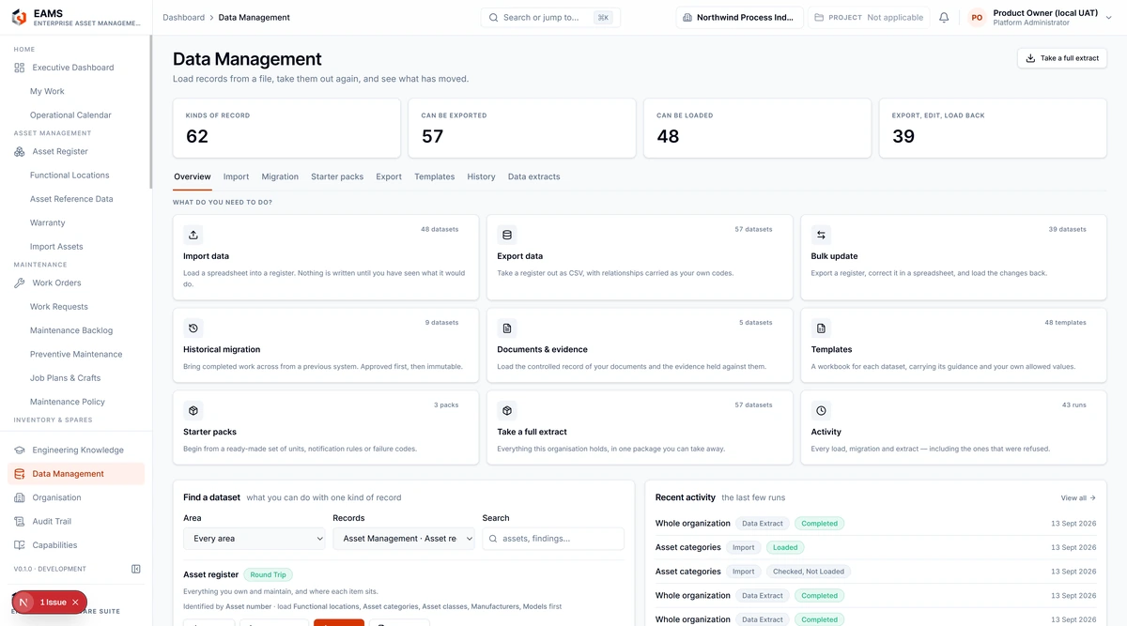Open Import Assets in the sidebar
This screenshot has width=1127, height=626.
pos(56,247)
